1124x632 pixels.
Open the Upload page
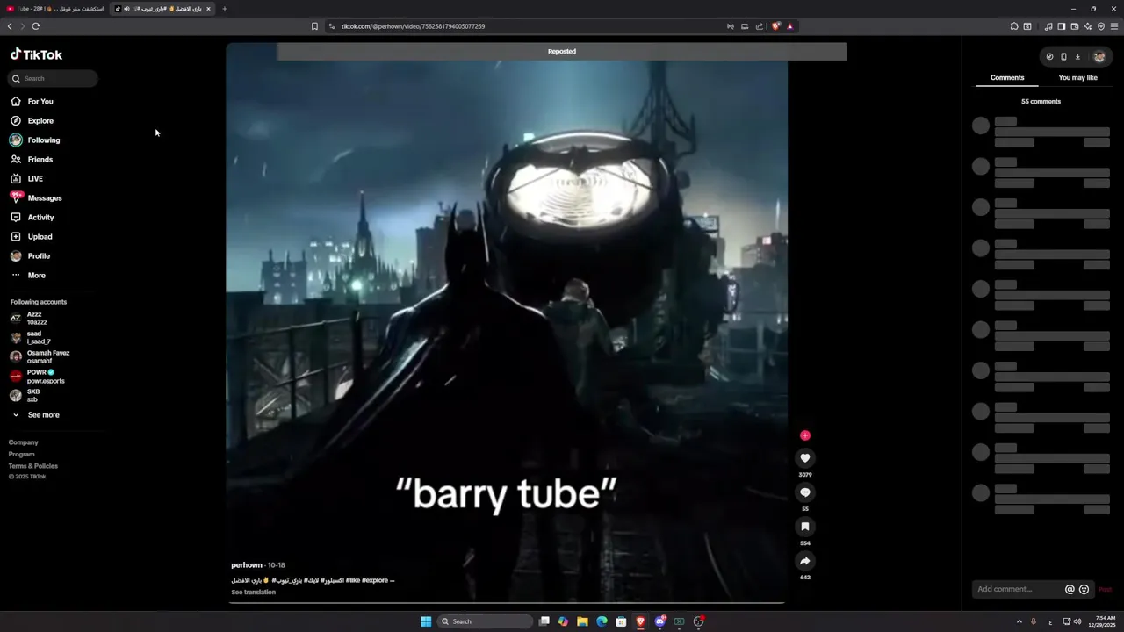32,237
